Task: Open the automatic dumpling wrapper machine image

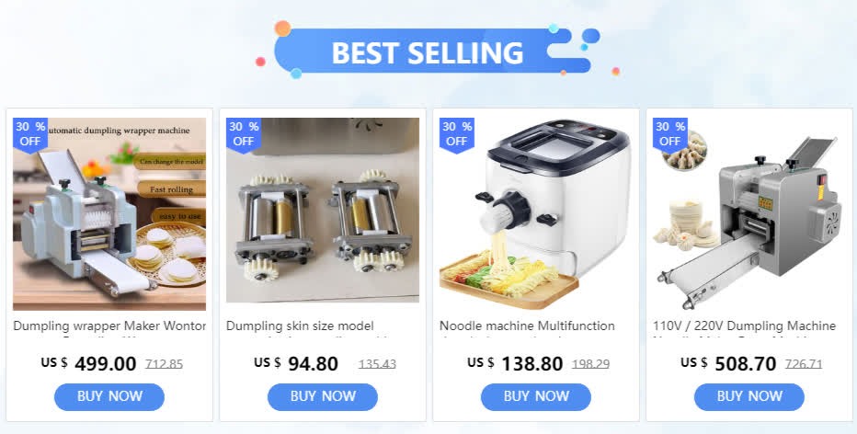Action: point(109,213)
